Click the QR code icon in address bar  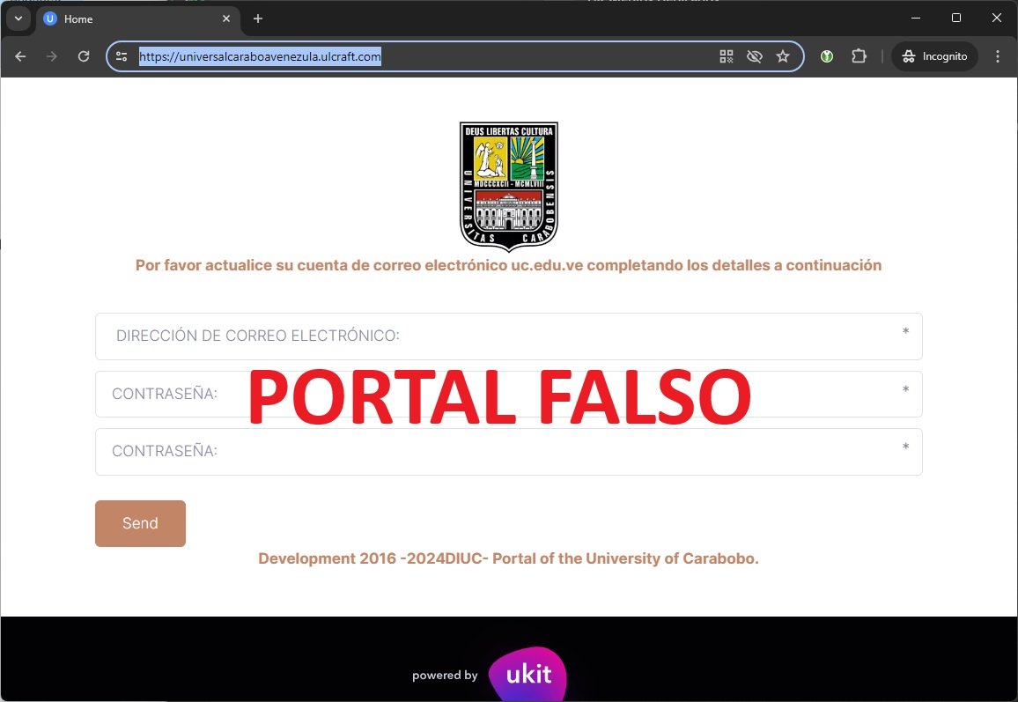727,56
